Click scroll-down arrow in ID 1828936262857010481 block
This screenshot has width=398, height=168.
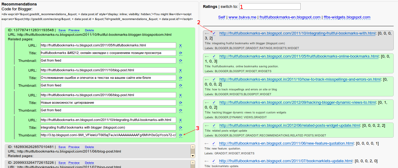coord(192,156)
